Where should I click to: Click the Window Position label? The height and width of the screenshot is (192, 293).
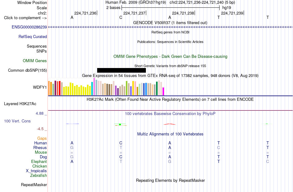coord(32,2)
